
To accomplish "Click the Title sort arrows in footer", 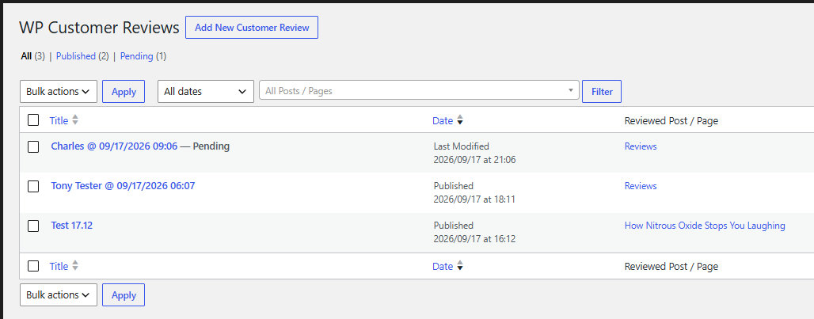I will pos(75,266).
